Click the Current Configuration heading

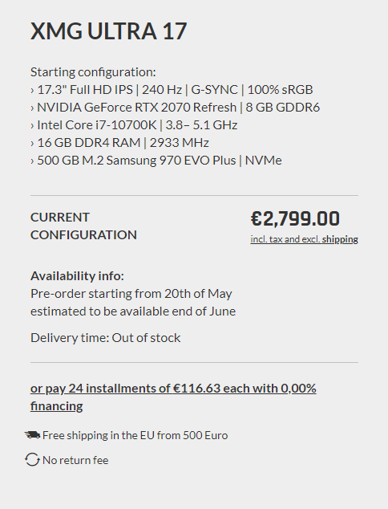pos(83,226)
